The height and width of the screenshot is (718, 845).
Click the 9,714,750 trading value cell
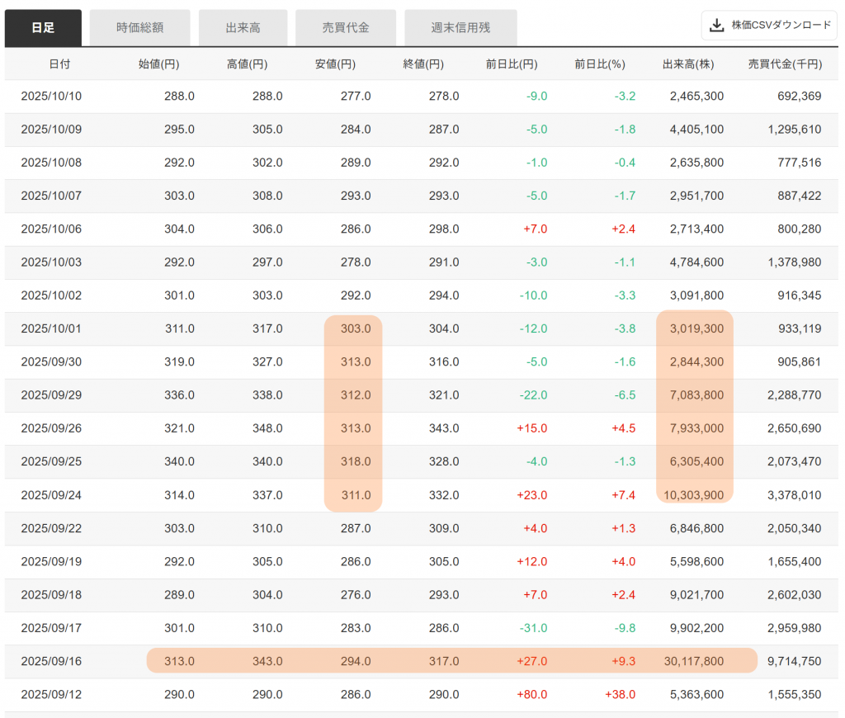794,661
